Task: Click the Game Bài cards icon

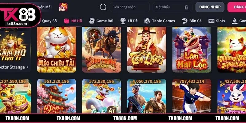Action: (92, 21)
